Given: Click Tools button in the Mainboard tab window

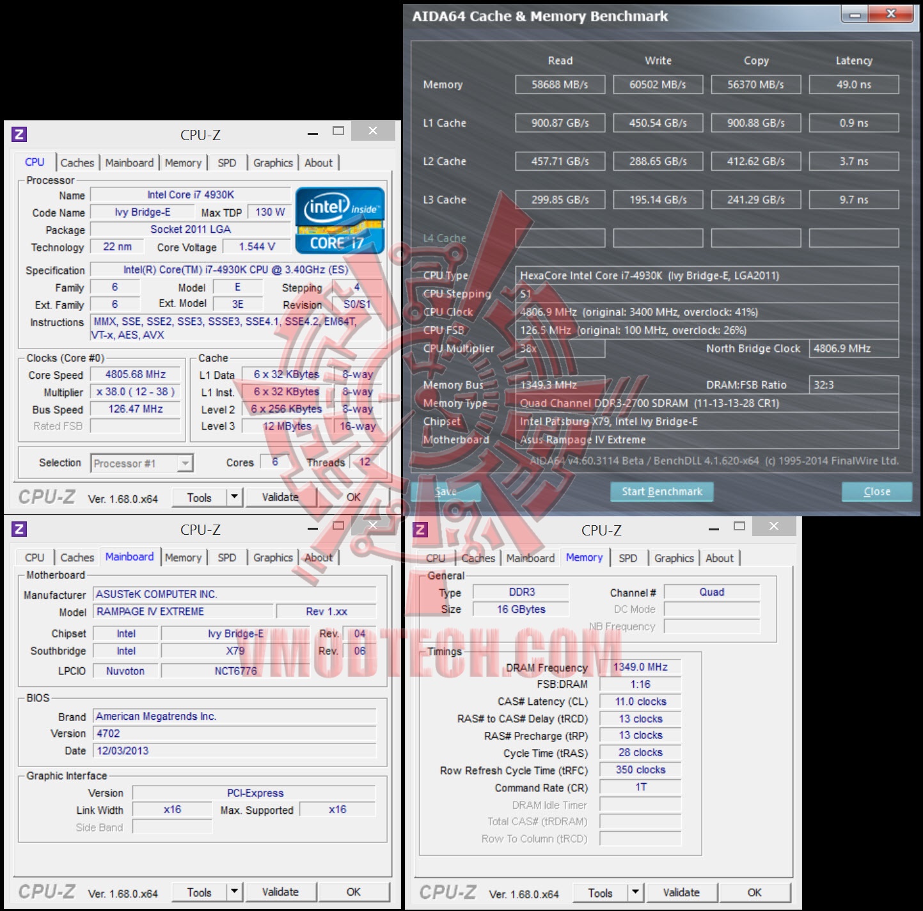Looking at the screenshot, I should [x=200, y=892].
